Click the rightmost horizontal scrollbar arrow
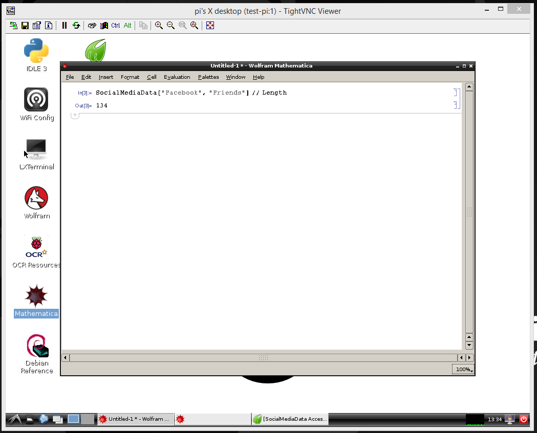This screenshot has width=537, height=433. pos(469,358)
